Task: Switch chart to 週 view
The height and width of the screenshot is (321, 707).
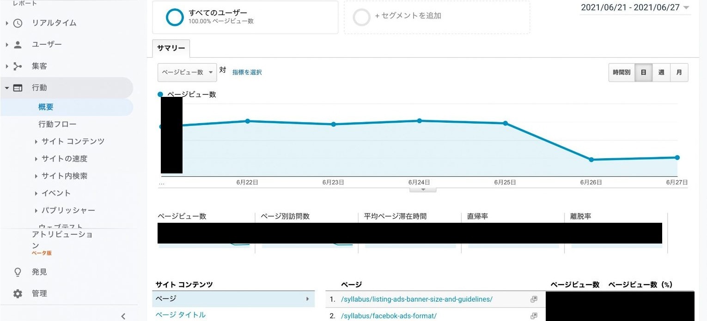Action: 661,72
